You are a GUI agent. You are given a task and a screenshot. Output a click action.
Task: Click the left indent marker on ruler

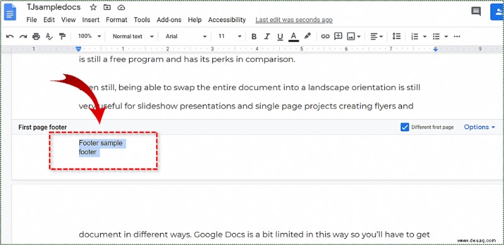pos(78,49)
